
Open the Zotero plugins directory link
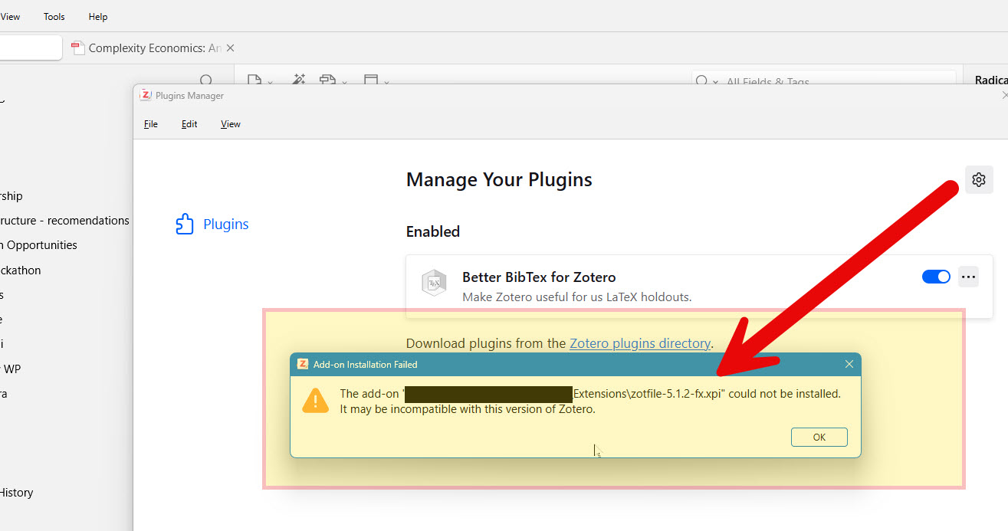[x=640, y=343]
